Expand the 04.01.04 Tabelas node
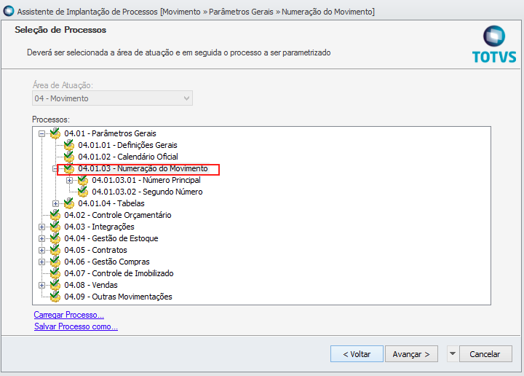The height and width of the screenshot is (376, 524). [55, 204]
